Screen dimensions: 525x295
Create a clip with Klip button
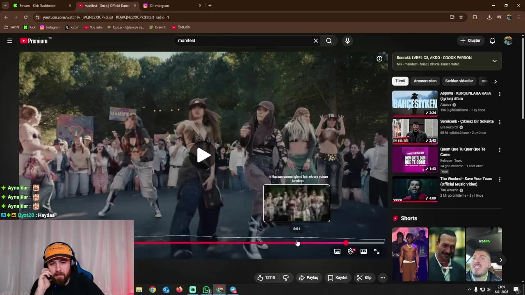(x=364, y=278)
